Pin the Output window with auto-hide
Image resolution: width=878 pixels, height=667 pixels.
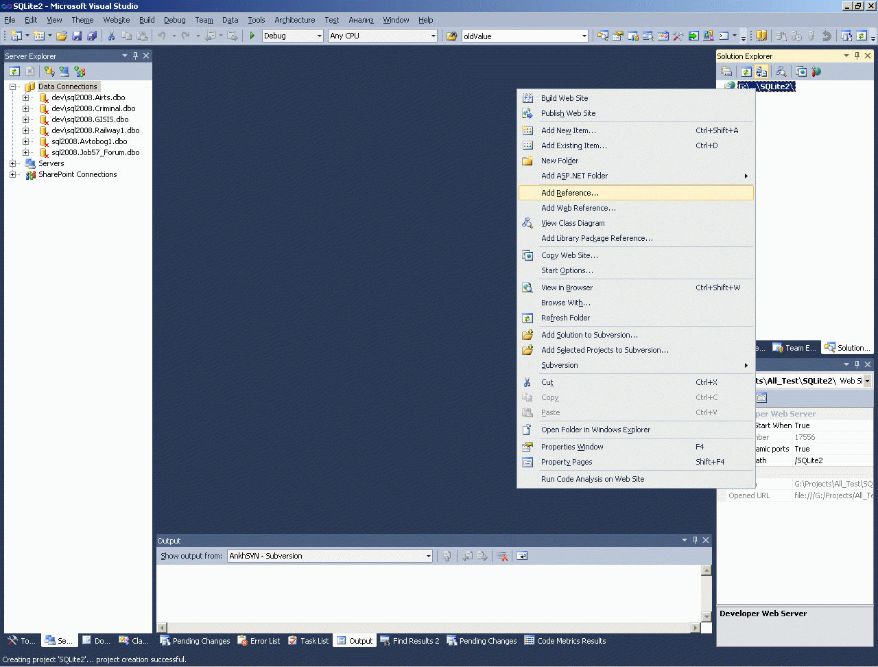tap(695, 540)
